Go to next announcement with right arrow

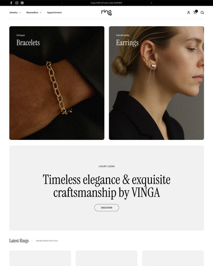click(151, 3)
